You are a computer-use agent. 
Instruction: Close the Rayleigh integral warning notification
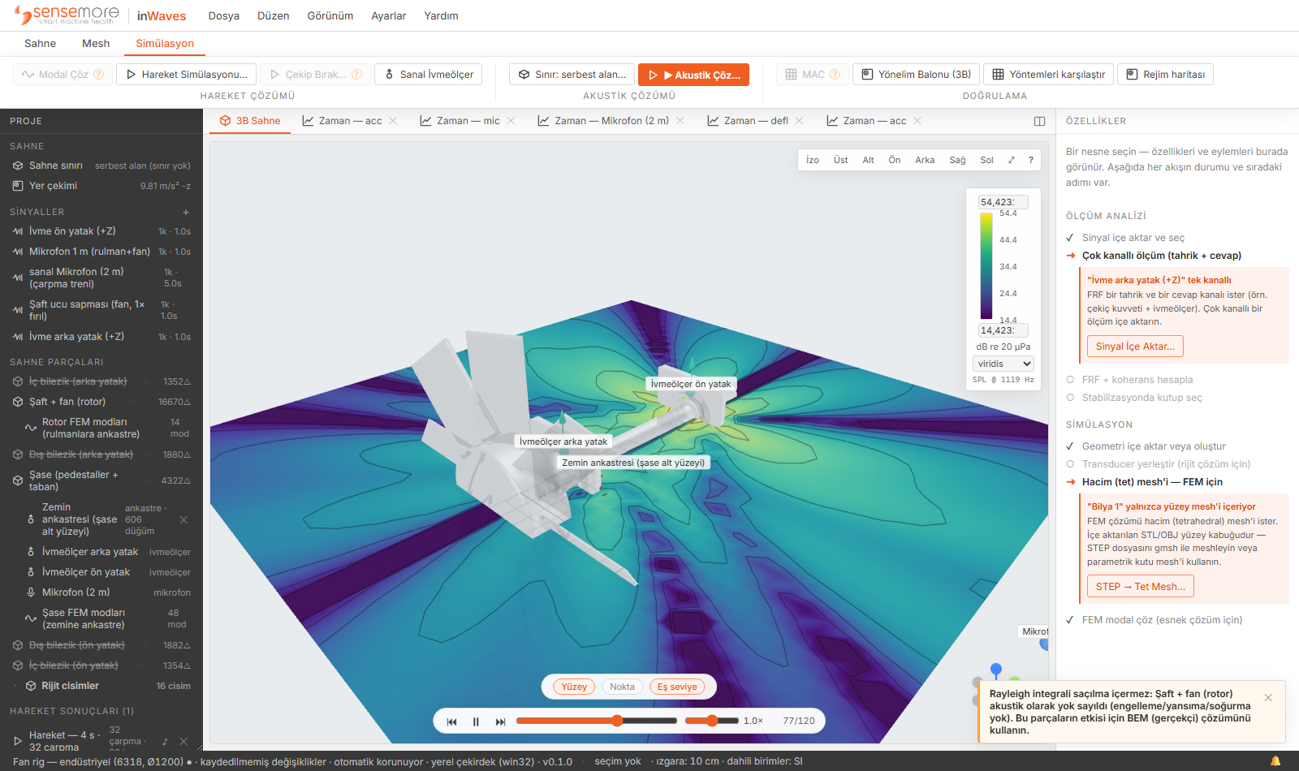tap(1268, 698)
